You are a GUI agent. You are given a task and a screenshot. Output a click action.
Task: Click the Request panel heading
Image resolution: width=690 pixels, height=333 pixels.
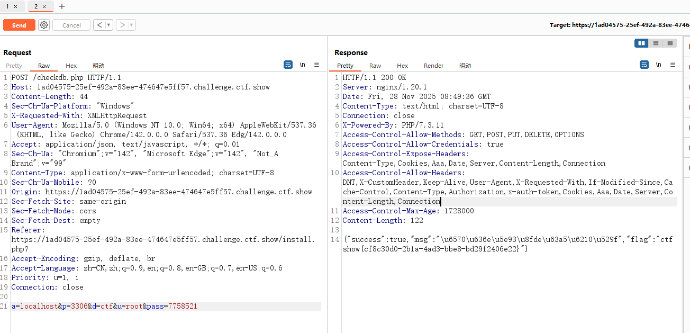click(17, 52)
